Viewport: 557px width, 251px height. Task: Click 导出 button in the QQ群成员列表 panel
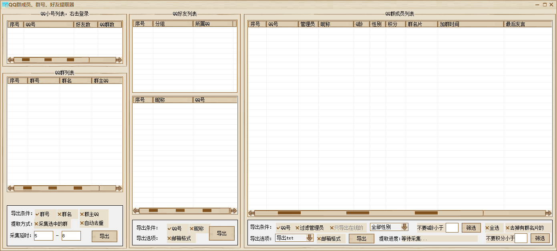coord(362,239)
